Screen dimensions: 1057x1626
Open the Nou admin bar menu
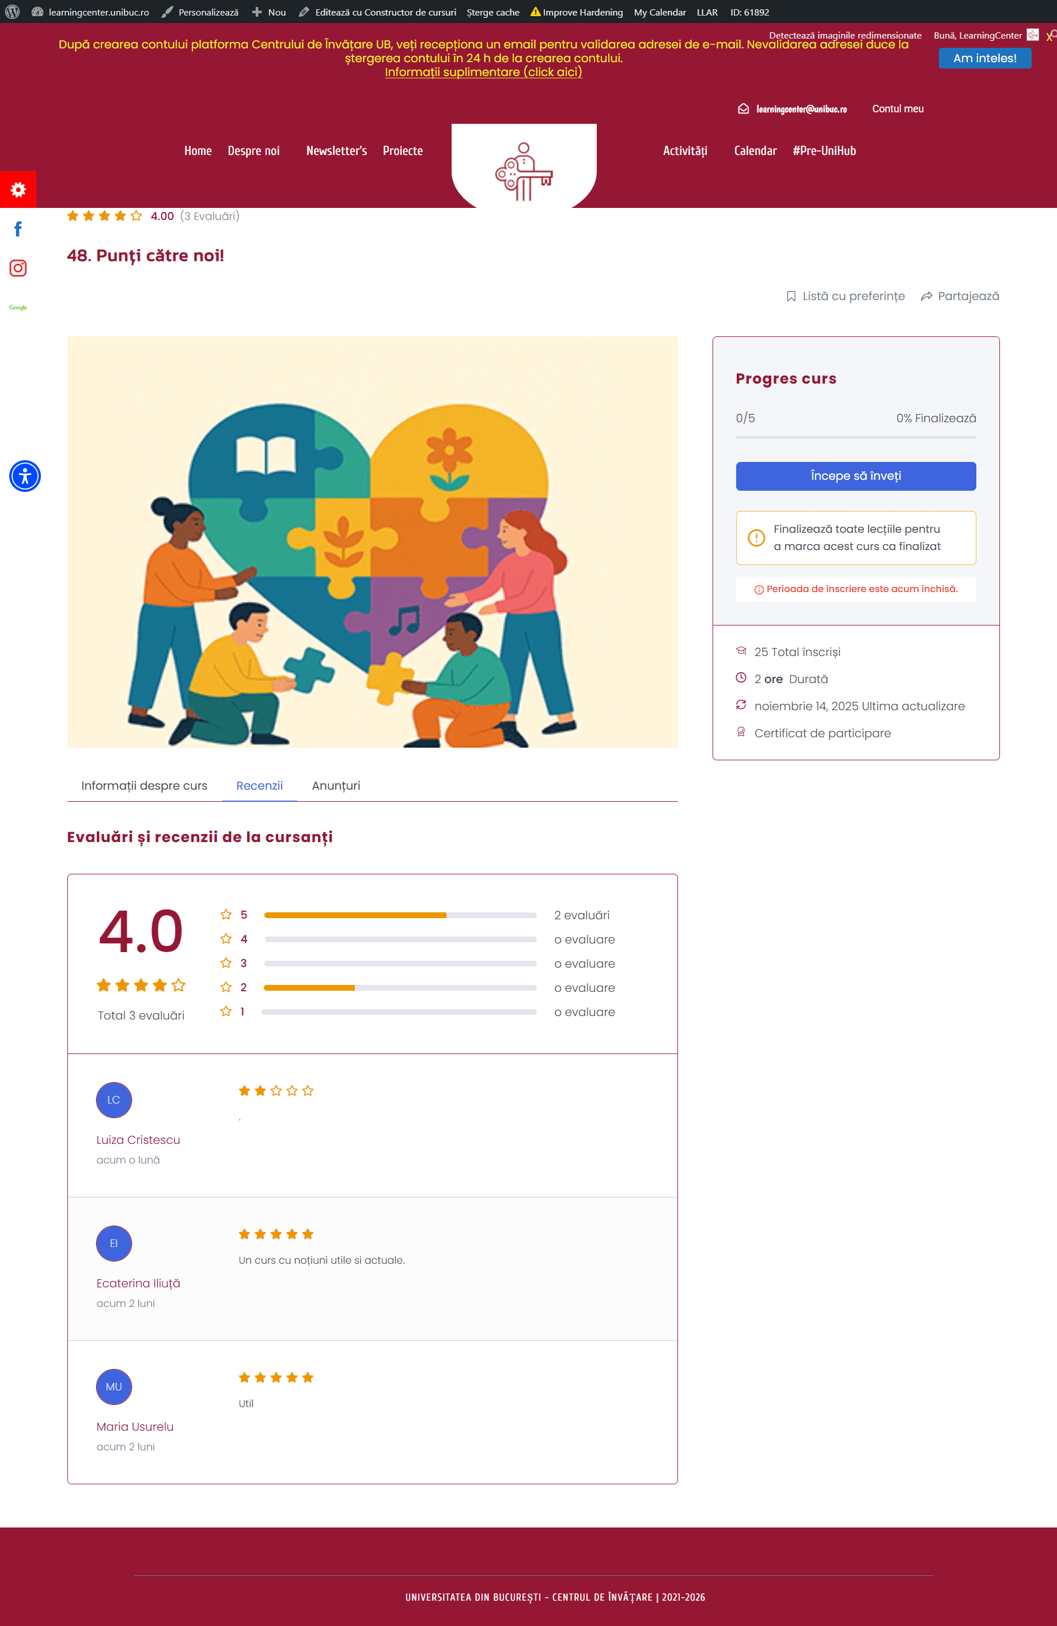pos(269,12)
